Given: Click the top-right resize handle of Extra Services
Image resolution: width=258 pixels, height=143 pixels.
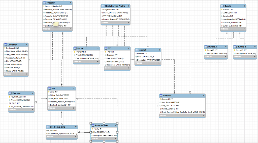Looking at the screenshot, I should tap(117, 123).
